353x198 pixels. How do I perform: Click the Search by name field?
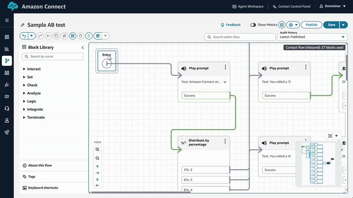pos(53,57)
